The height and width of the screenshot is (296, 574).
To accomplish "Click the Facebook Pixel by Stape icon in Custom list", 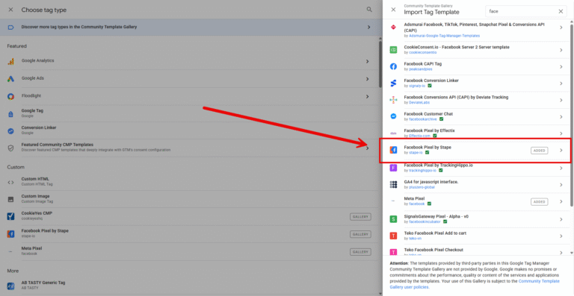I will [x=10, y=234].
